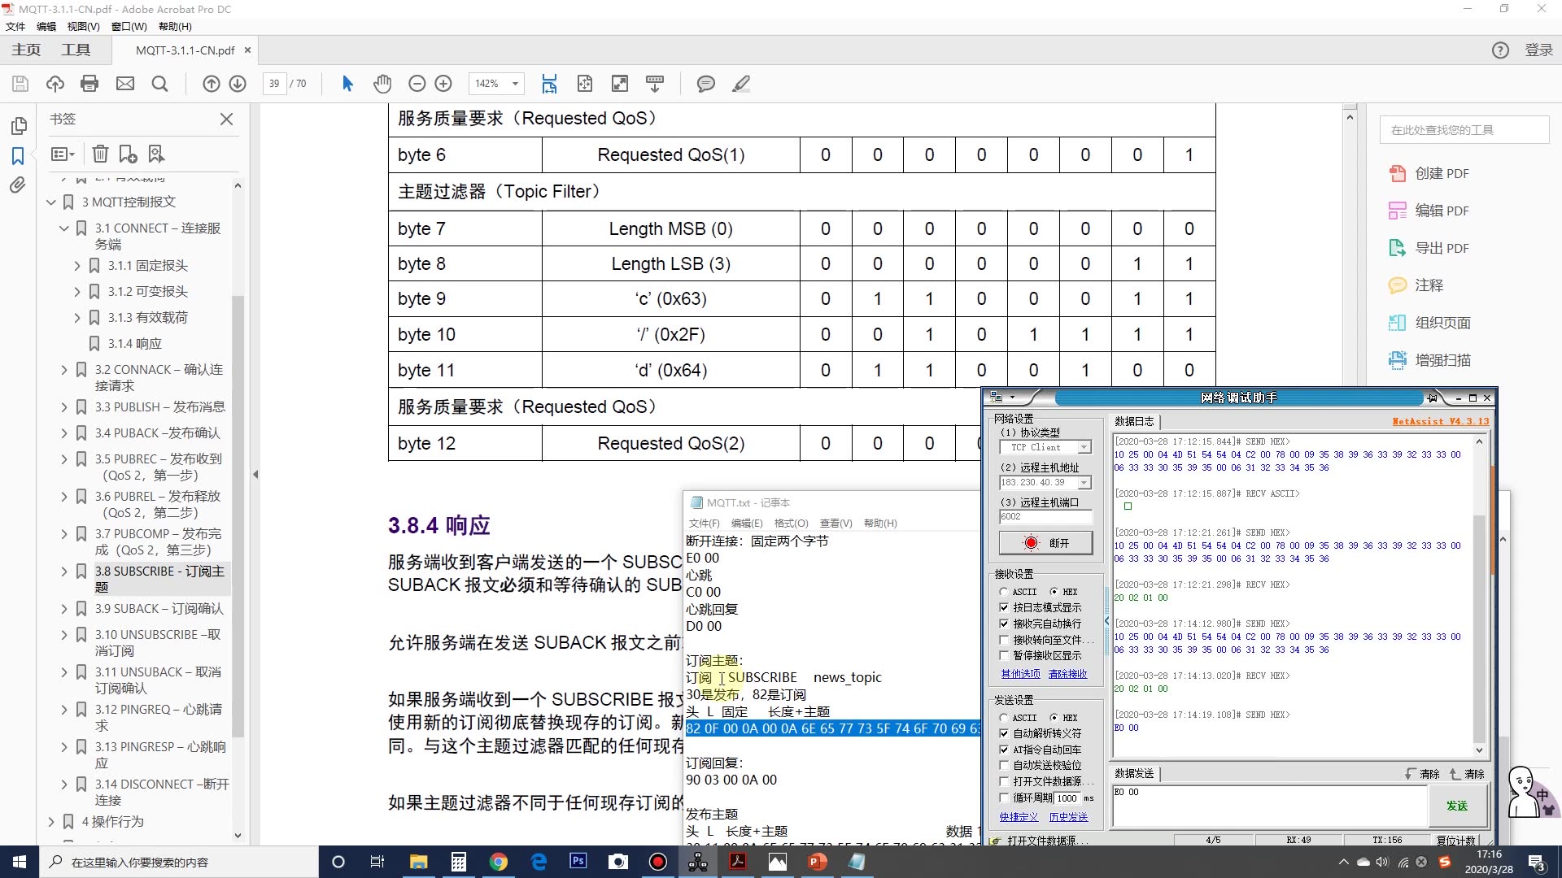
Task: Open the sticky note comment tool
Action: 706,84
